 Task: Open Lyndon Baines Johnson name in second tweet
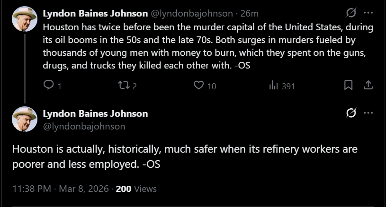pos(95,113)
